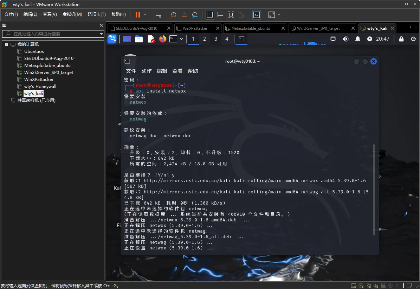The image size is (420, 289).
Task: Click the network adapter status icon
Action: [368, 285]
